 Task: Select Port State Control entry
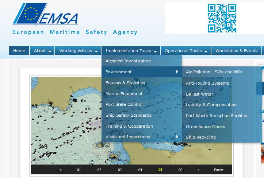[x=142, y=104]
